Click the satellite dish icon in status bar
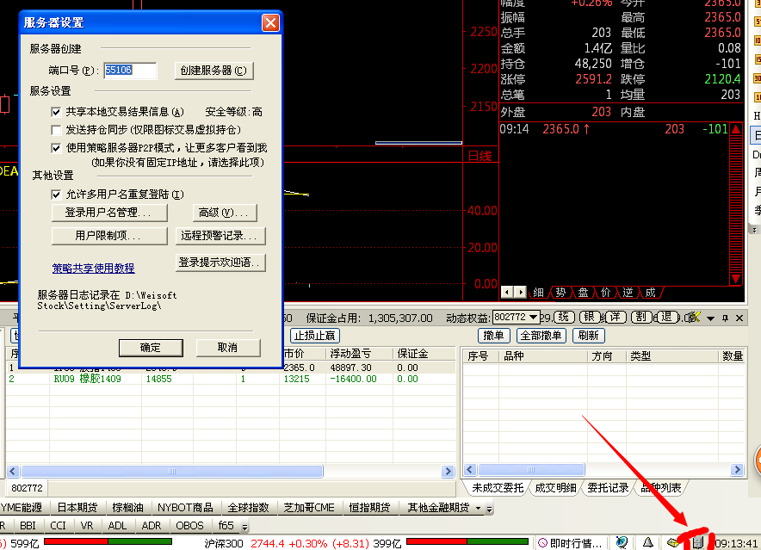This screenshot has width=761, height=550. coord(622,542)
